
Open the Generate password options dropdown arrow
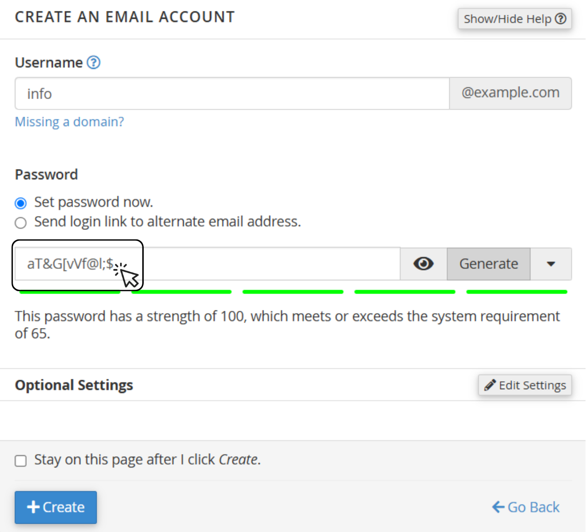pos(551,264)
